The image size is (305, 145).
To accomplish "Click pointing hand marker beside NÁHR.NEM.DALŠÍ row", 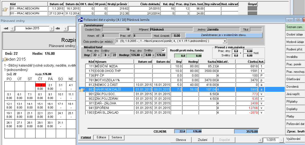I will click(82, 90).
